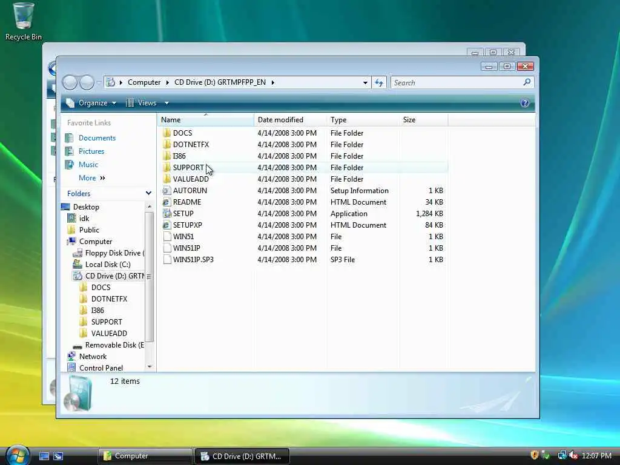620x465 pixels.
Task: Expand breadcrumb arrow after Computer
Action: click(x=167, y=82)
